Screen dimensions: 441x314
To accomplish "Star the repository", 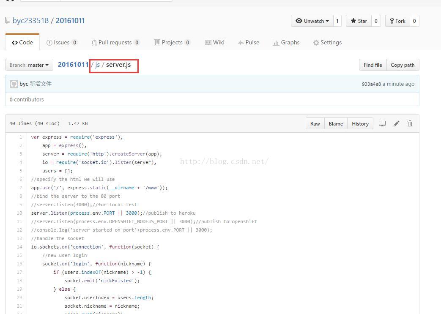I will click(359, 21).
